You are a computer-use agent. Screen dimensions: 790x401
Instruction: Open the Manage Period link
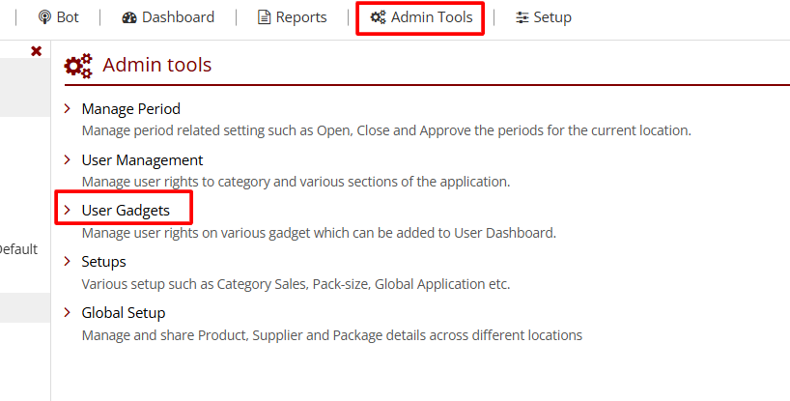point(130,109)
